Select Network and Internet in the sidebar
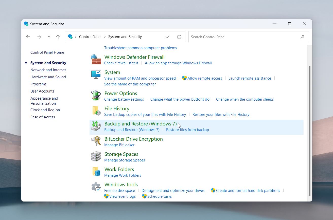Image resolution: width=333 pixels, height=220 pixels. point(48,70)
